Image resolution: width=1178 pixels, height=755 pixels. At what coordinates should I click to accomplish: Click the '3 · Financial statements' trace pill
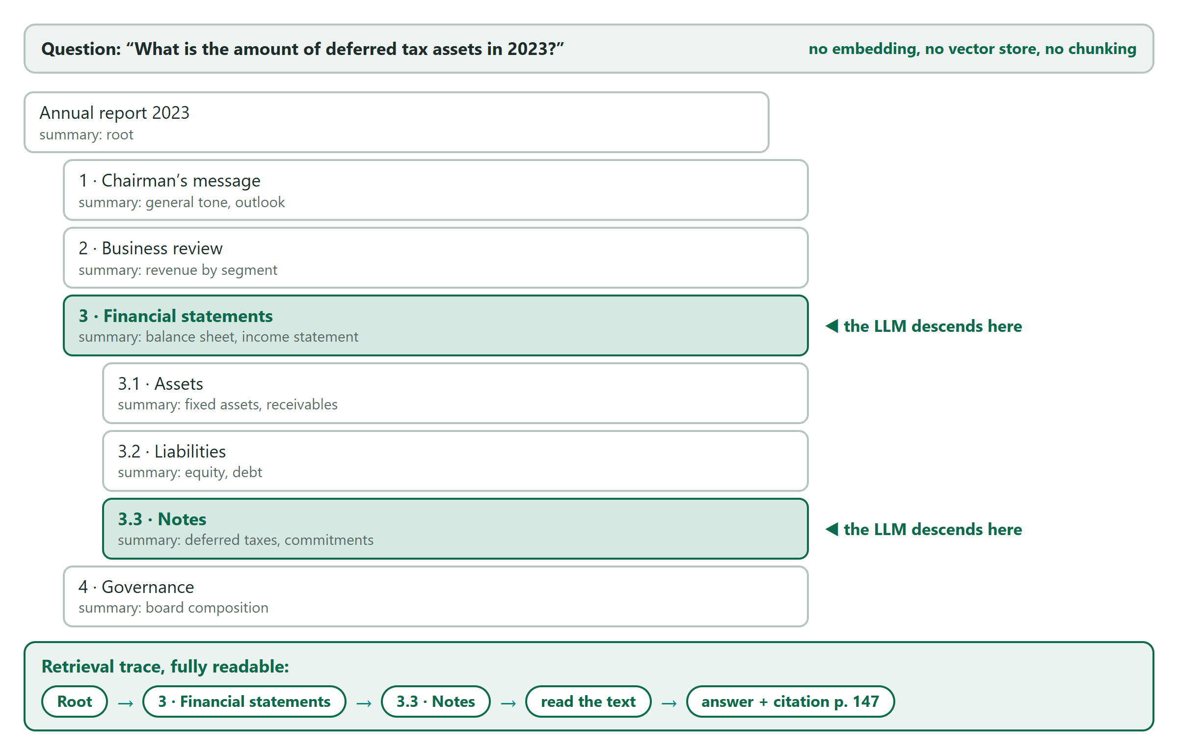click(244, 701)
